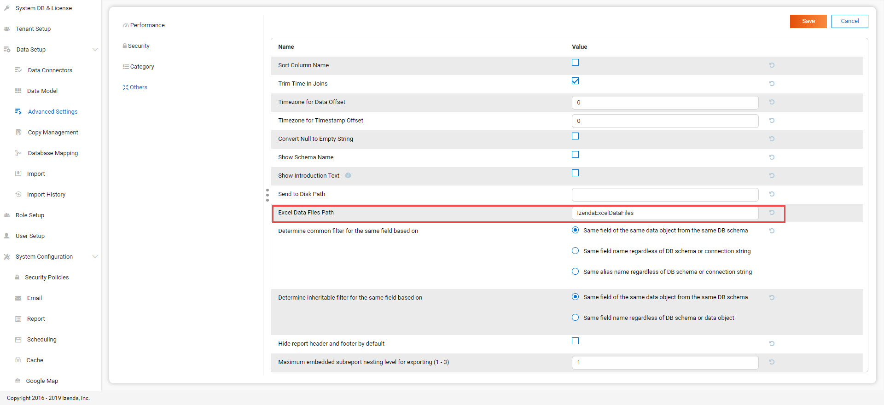The height and width of the screenshot is (405, 884).
Task: Reset Timezone for Data Offset value
Action: 772,102
